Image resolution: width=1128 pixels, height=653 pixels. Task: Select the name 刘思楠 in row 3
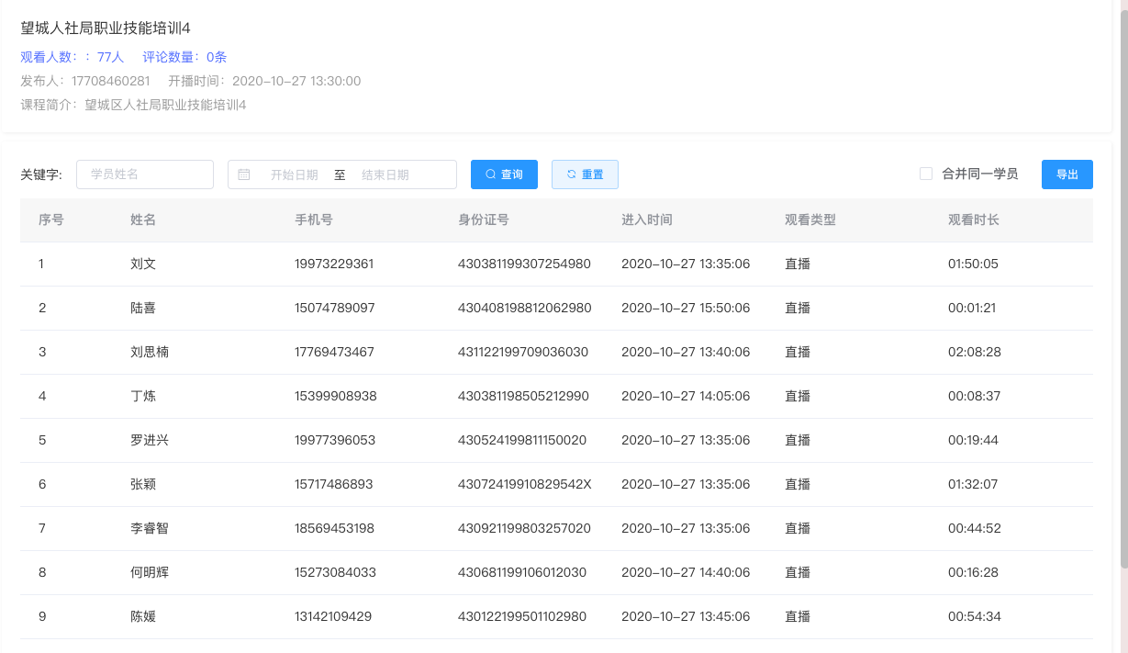point(150,353)
